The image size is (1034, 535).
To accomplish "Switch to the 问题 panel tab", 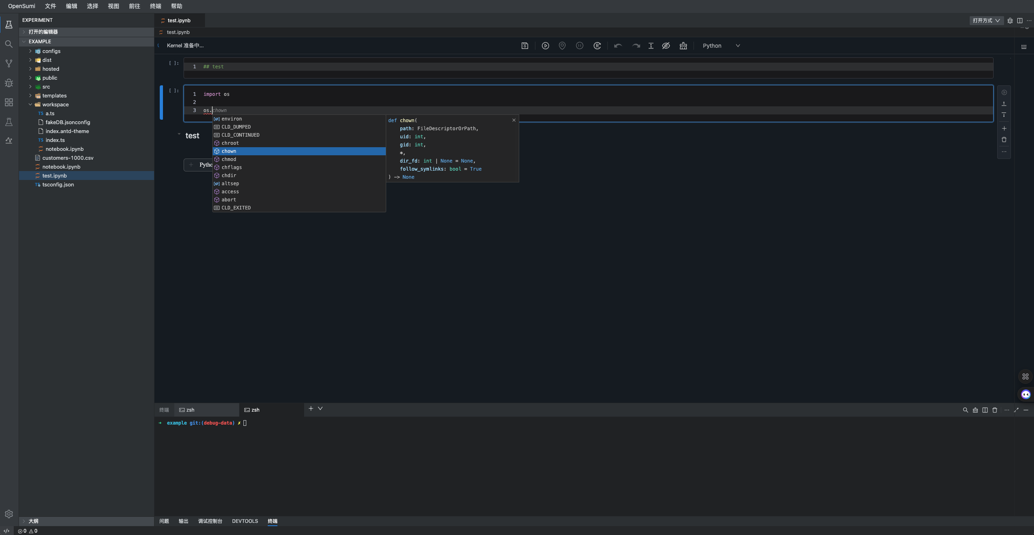I will pyautogui.click(x=164, y=521).
